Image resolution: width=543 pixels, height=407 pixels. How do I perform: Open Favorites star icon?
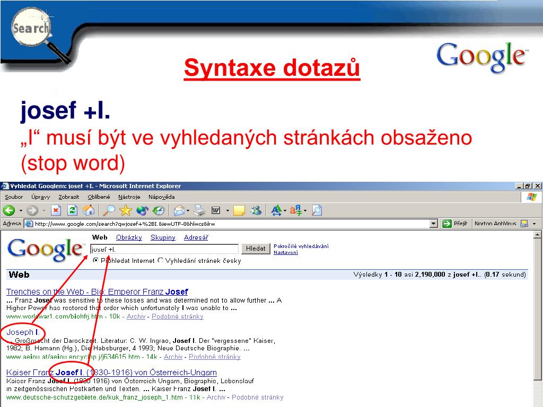tap(126, 210)
